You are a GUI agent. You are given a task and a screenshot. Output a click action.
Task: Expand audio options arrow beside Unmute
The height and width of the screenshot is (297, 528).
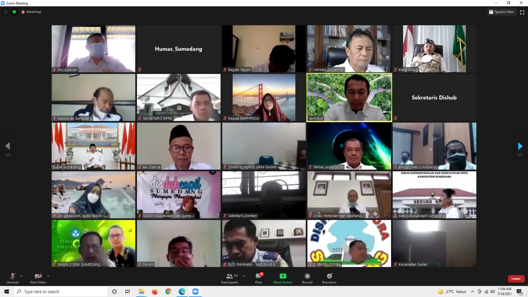[x=21, y=276]
